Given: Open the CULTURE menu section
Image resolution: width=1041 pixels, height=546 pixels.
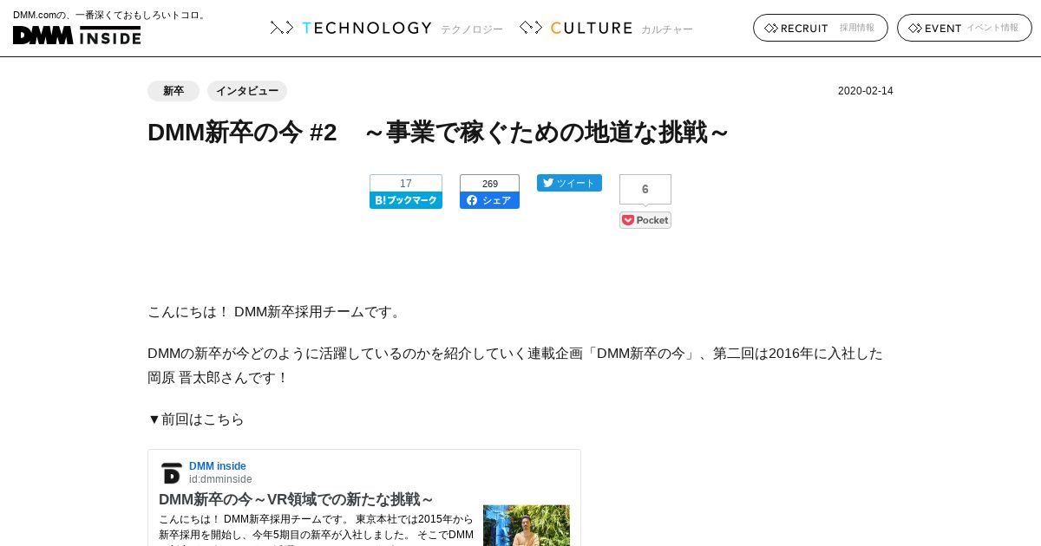Looking at the screenshot, I should [606, 28].
